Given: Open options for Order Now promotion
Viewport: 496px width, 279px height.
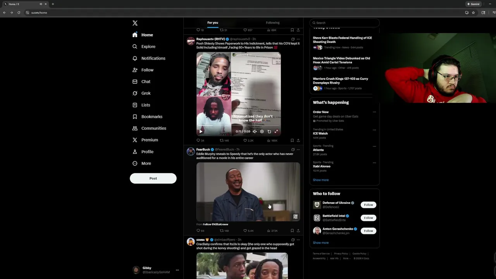Looking at the screenshot, I should [374, 112].
